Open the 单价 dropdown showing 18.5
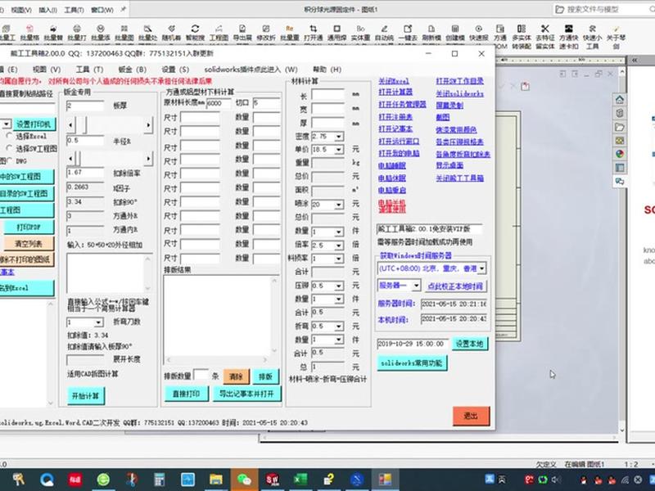Image resolution: width=655 pixels, height=491 pixels. [x=339, y=150]
